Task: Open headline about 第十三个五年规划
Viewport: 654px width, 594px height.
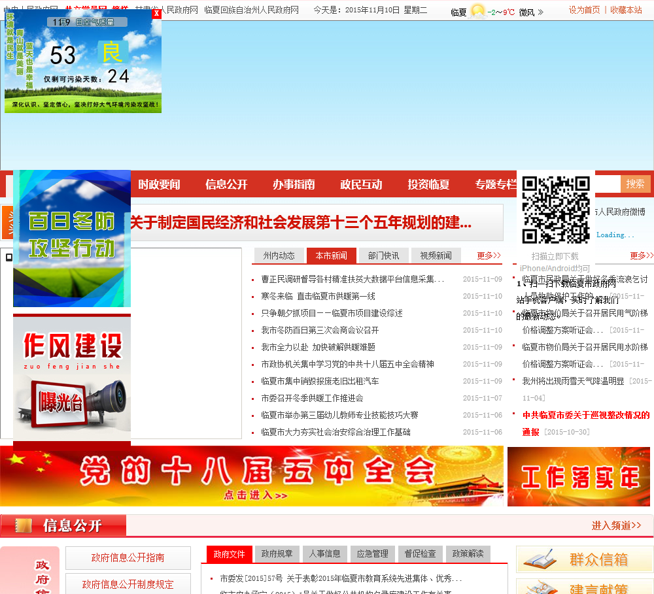Action: (301, 223)
